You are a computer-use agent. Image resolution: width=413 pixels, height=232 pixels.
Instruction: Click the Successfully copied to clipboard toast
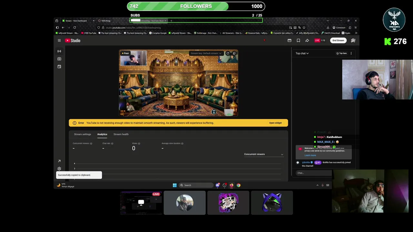tap(79, 175)
